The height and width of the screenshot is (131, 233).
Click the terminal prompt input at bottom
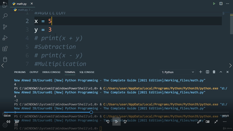coord(100,128)
